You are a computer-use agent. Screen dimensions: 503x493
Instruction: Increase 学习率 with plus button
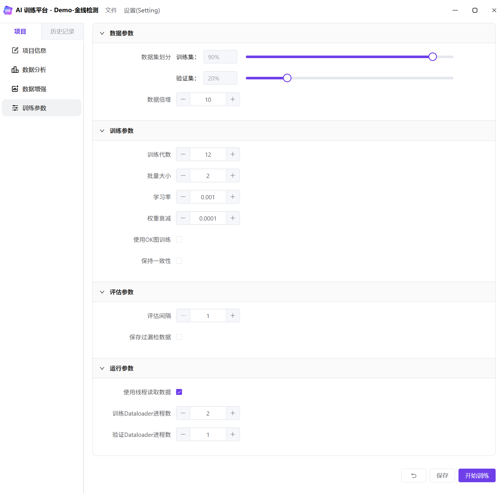[x=233, y=197]
